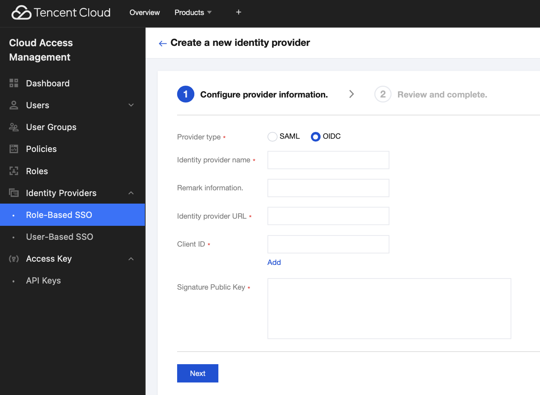Collapse the Access Key section chevron
540x395 pixels.
pos(131,259)
